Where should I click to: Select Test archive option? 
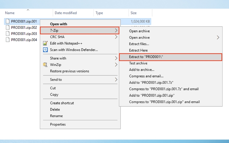(138, 63)
